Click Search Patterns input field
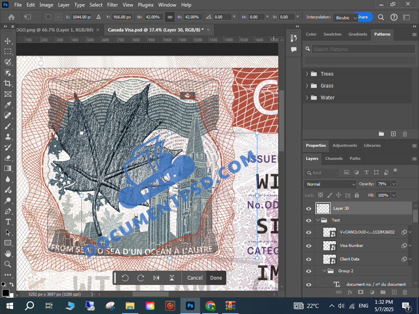This screenshot has height=314, width=419. tap(363, 49)
